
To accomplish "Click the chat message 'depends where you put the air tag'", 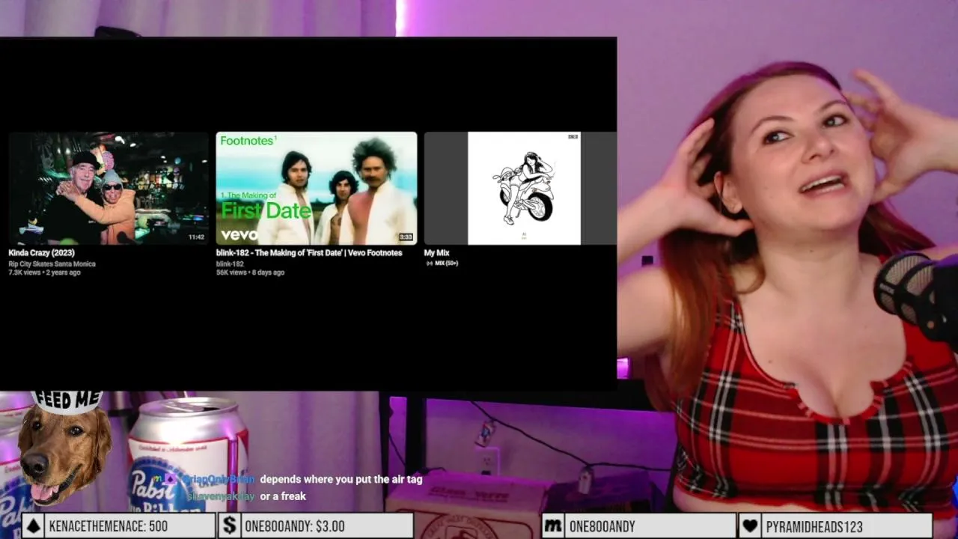I will click(x=341, y=479).
